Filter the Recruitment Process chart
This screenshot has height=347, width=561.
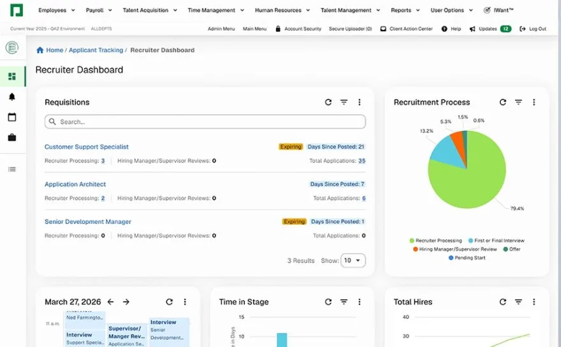[x=518, y=103]
